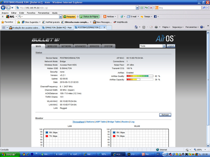Open New Messages favorite
The width and height of the screenshot is (210, 157).
(102, 22)
